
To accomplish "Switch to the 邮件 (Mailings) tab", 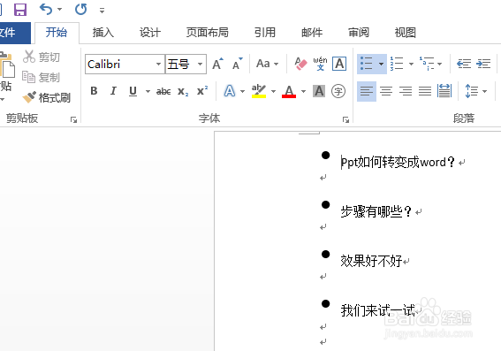I will pos(312,33).
